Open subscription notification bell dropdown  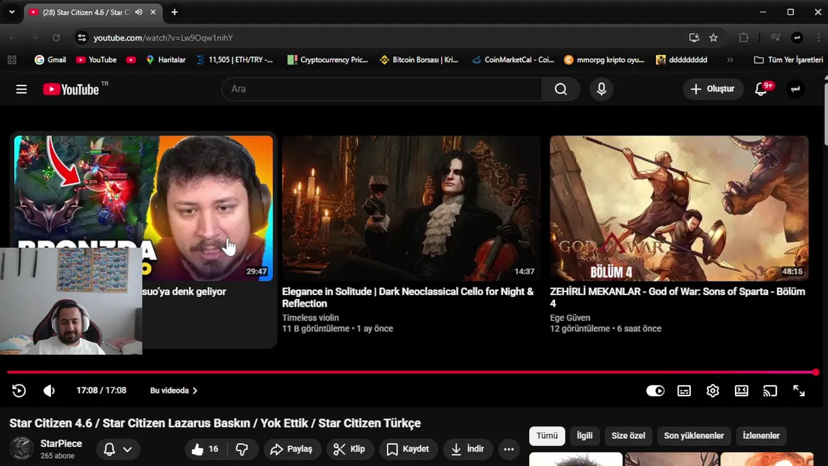(118, 449)
